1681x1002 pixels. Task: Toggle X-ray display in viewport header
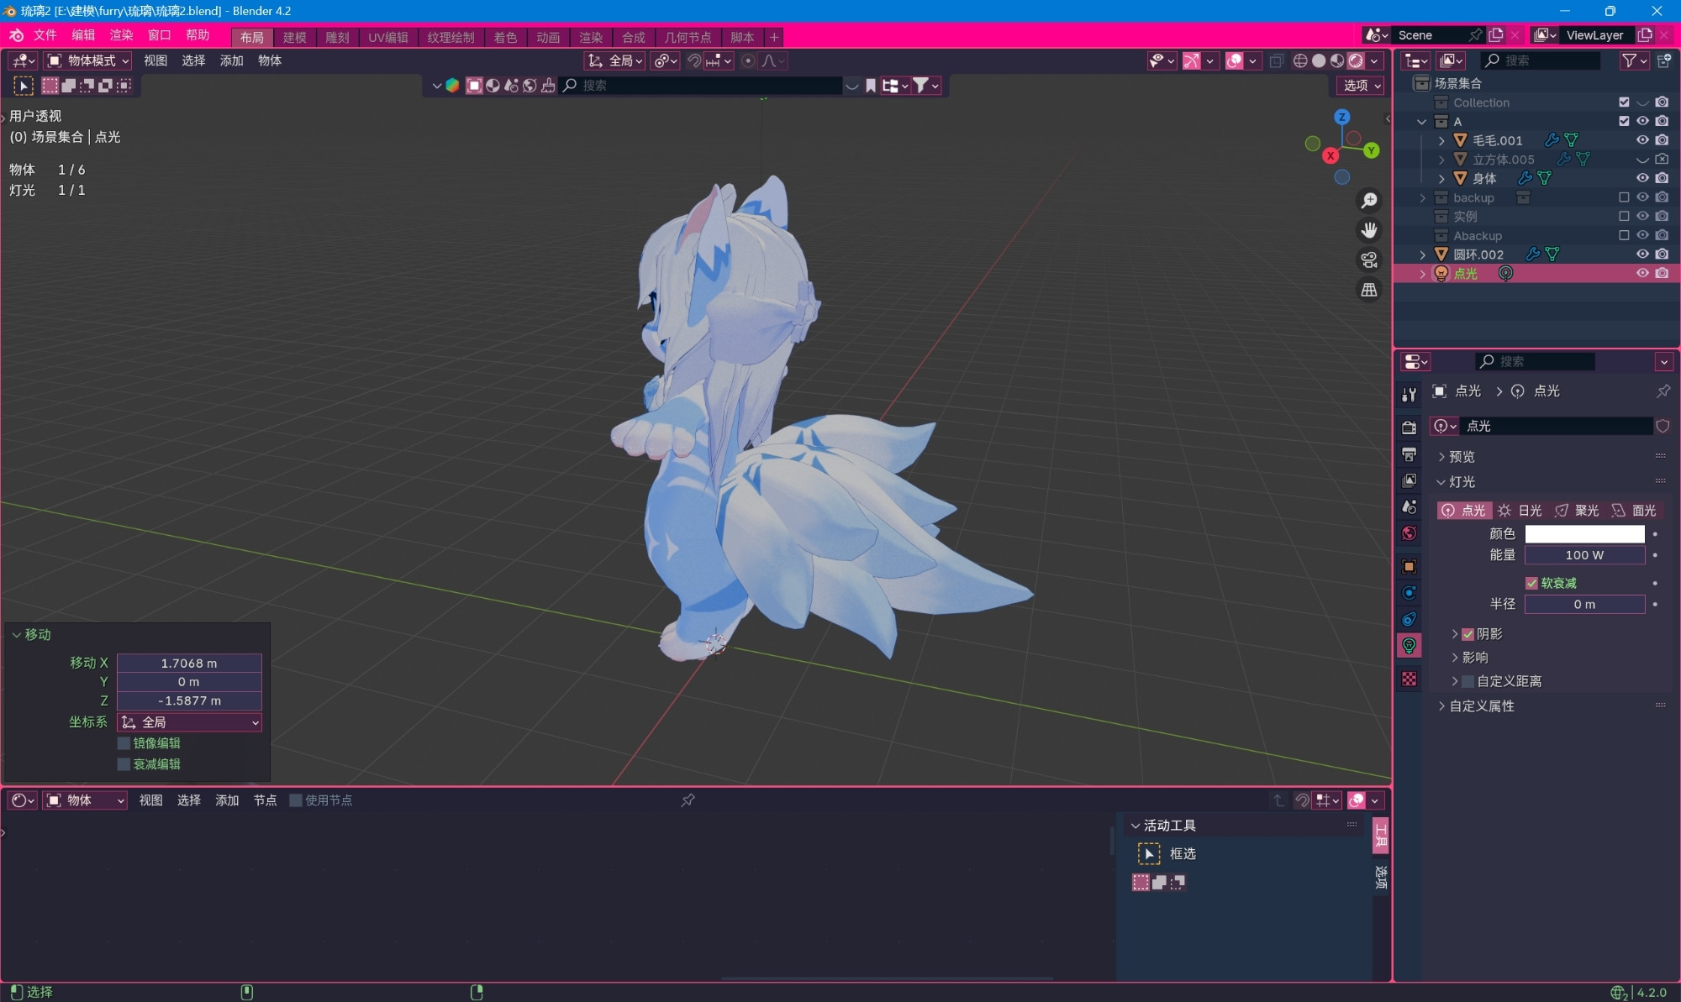pyautogui.click(x=1276, y=60)
